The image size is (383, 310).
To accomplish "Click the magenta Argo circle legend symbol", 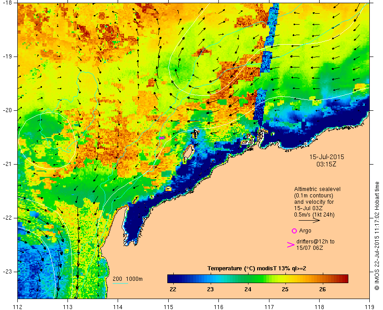I will click(295, 231).
